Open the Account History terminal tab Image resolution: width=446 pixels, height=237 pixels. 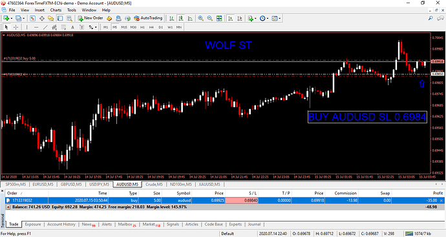pos(61,224)
